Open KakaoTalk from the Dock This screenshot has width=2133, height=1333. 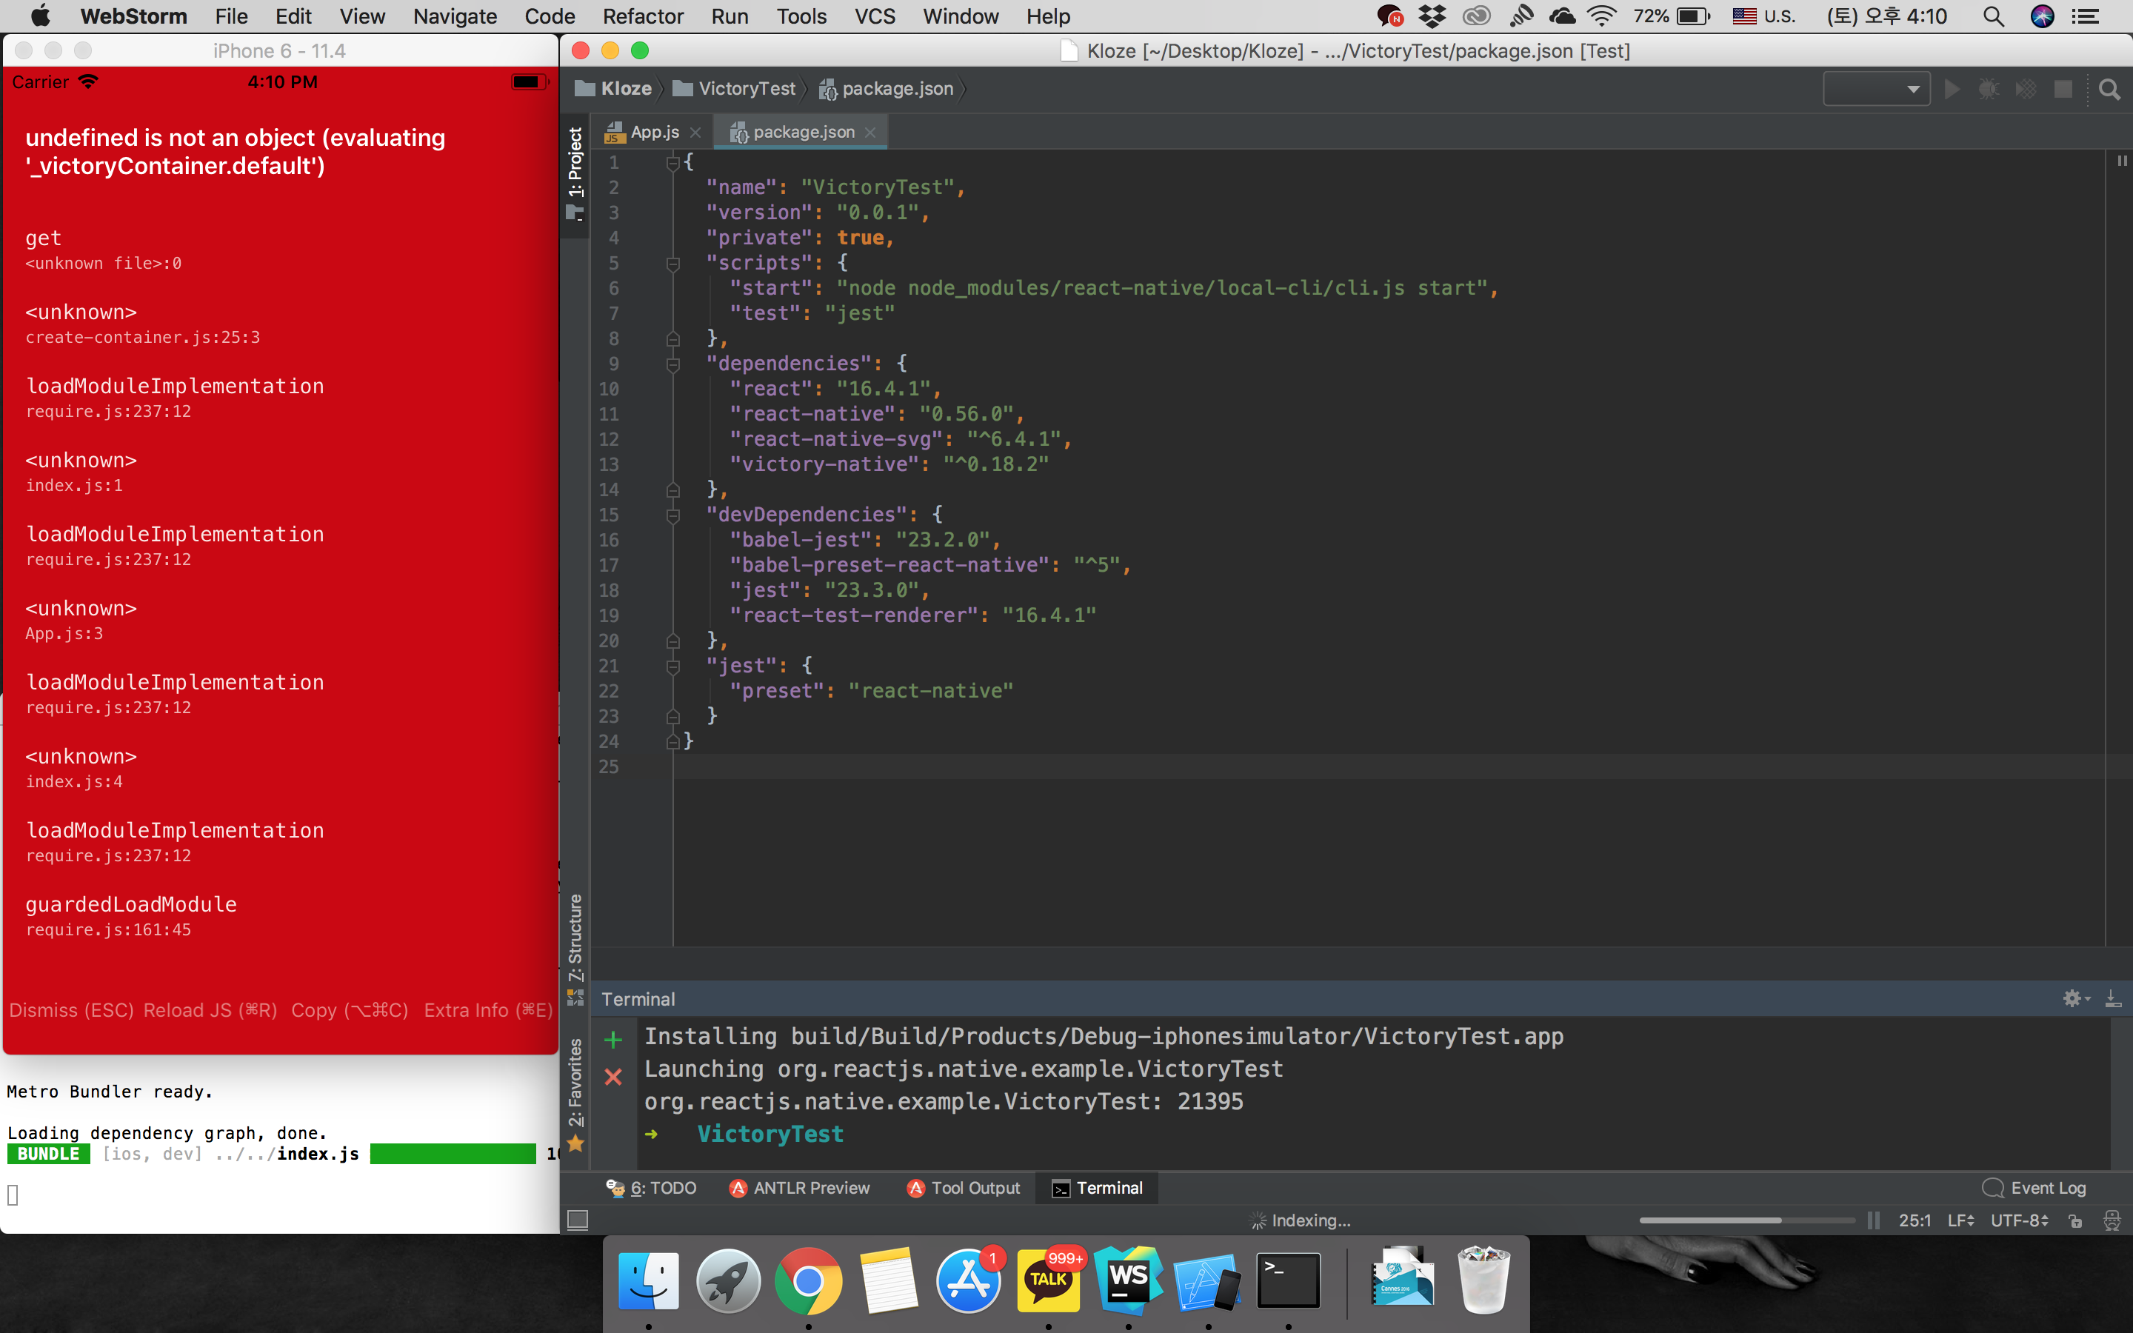pyautogui.click(x=1048, y=1280)
